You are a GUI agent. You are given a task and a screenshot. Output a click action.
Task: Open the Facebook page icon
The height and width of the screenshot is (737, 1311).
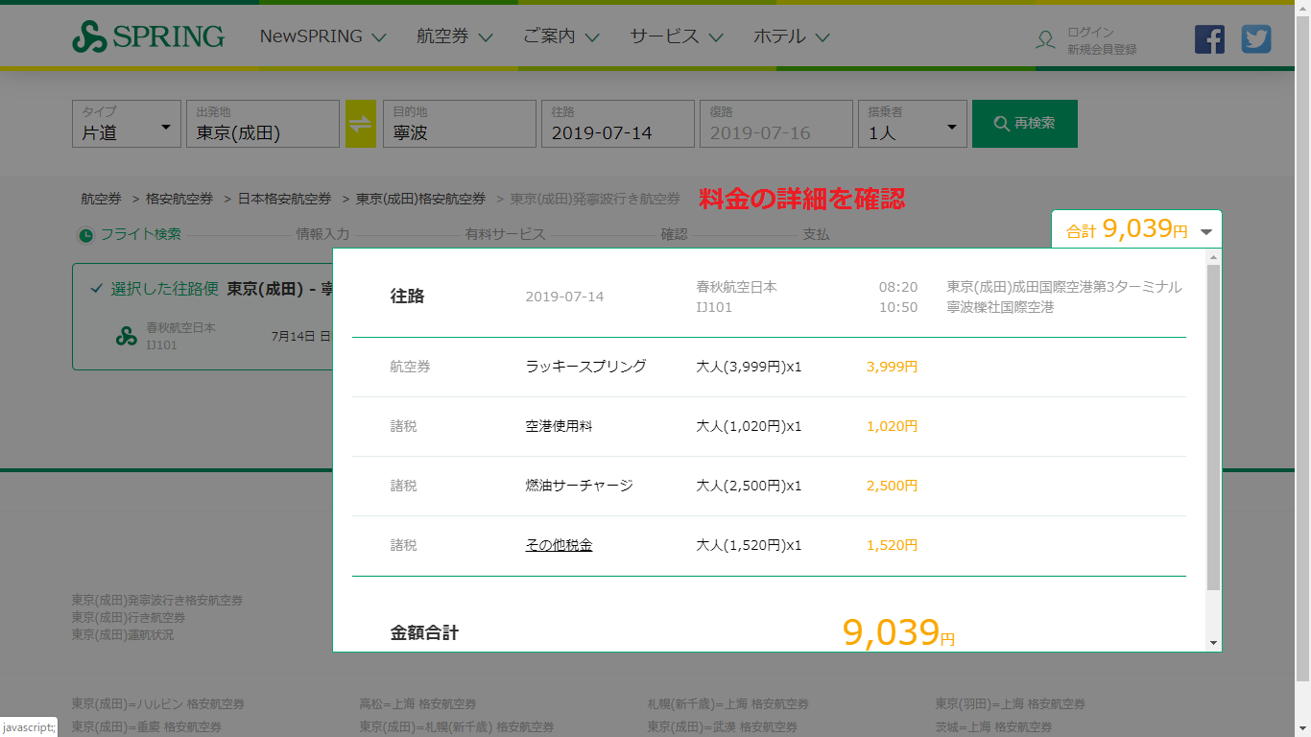1209,39
